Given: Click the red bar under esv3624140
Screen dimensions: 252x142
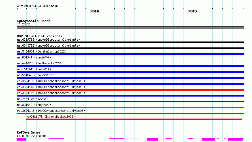Looking at the screenshot, I should [x=130, y=90].
